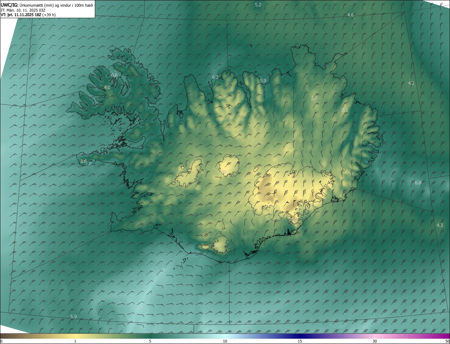450x344 pixels.
Task: Click the colorbar tick label "1"
Action: 75,341
